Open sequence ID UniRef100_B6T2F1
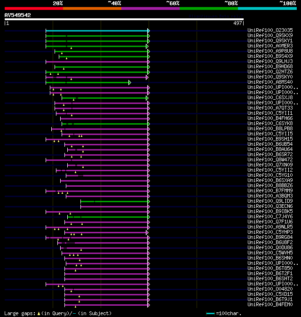This screenshot has width=301, height=317. tap(270, 274)
